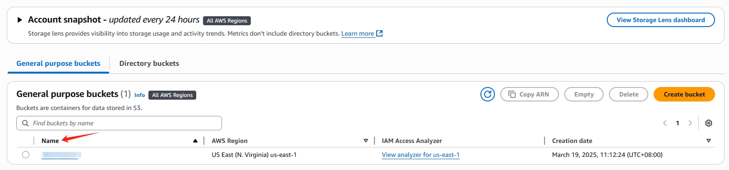729x170 pixels.
Task: Sort by Name ascending arrow
Action: pos(195,141)
